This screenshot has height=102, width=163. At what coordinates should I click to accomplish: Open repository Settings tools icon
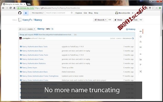click(141, 71)
